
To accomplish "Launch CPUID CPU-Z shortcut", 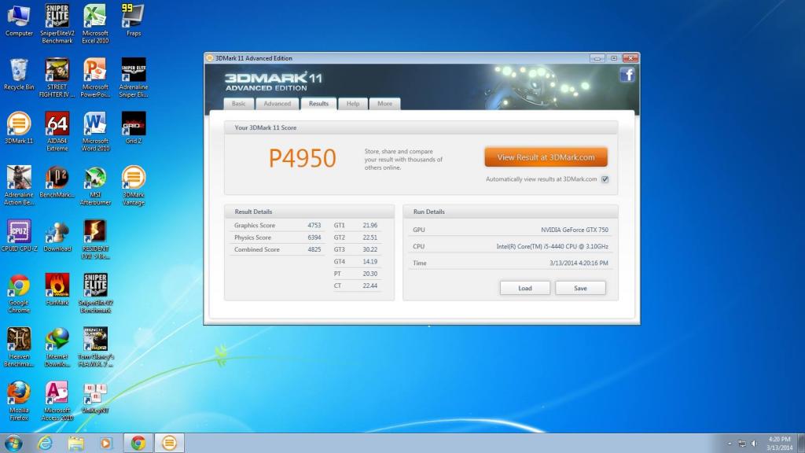I will (19, 236).
